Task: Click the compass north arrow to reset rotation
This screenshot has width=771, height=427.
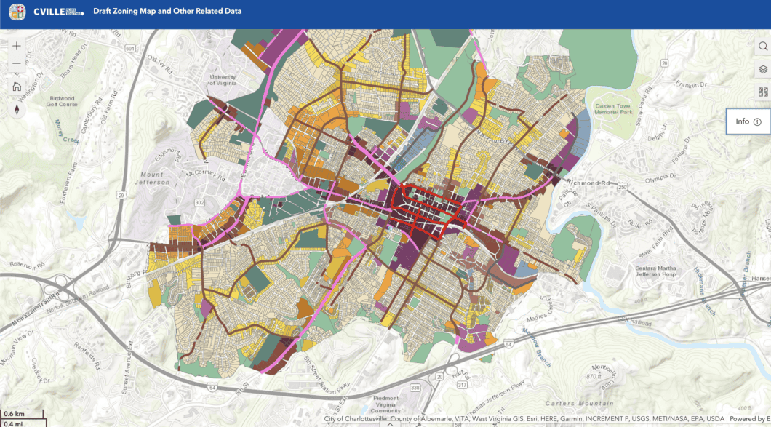Action: [15, 108]
